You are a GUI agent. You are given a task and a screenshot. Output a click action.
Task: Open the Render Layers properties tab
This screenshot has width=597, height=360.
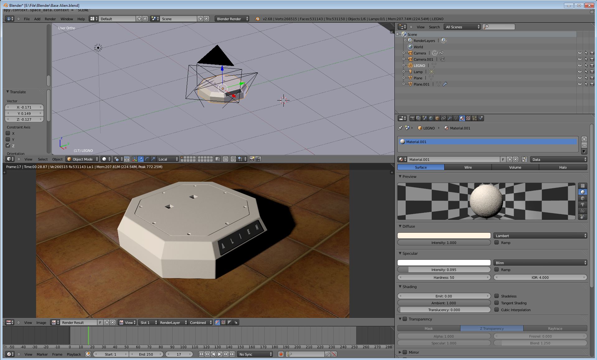pyautogui.click(x=418, y=118)
